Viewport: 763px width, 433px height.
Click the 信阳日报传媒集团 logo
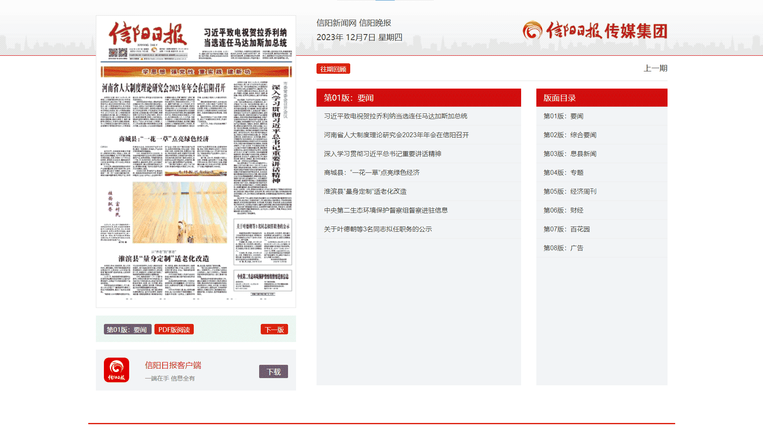coord(595,30)
